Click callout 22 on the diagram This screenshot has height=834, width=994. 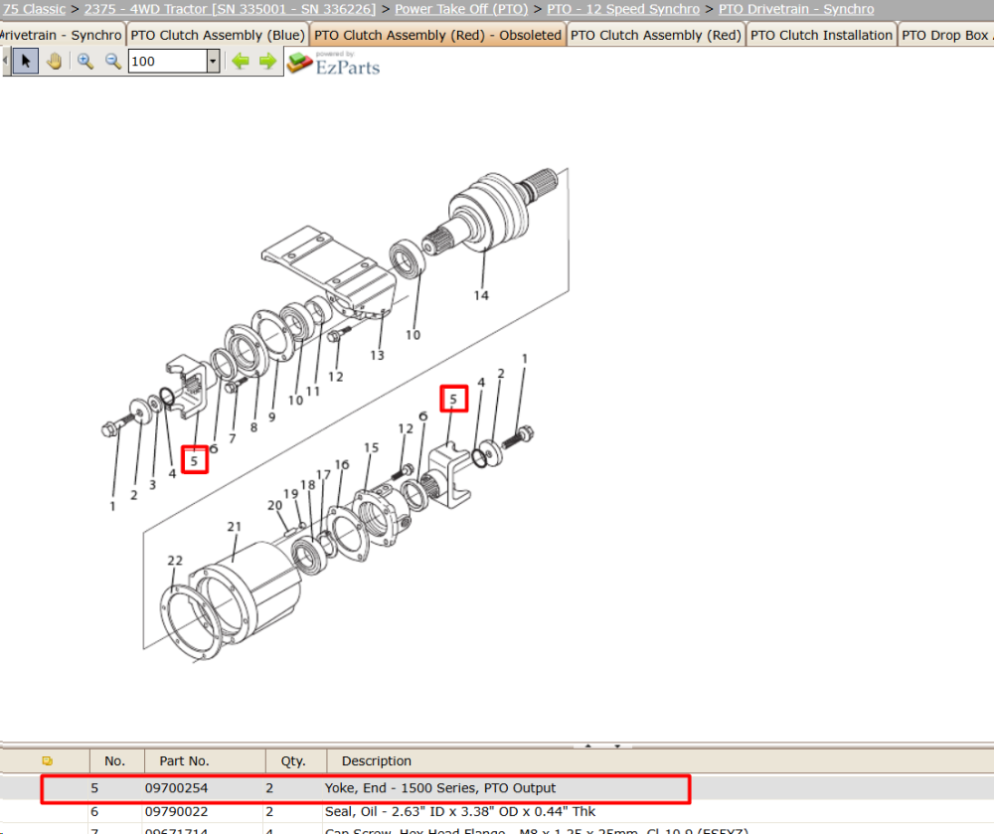point(175,561)
